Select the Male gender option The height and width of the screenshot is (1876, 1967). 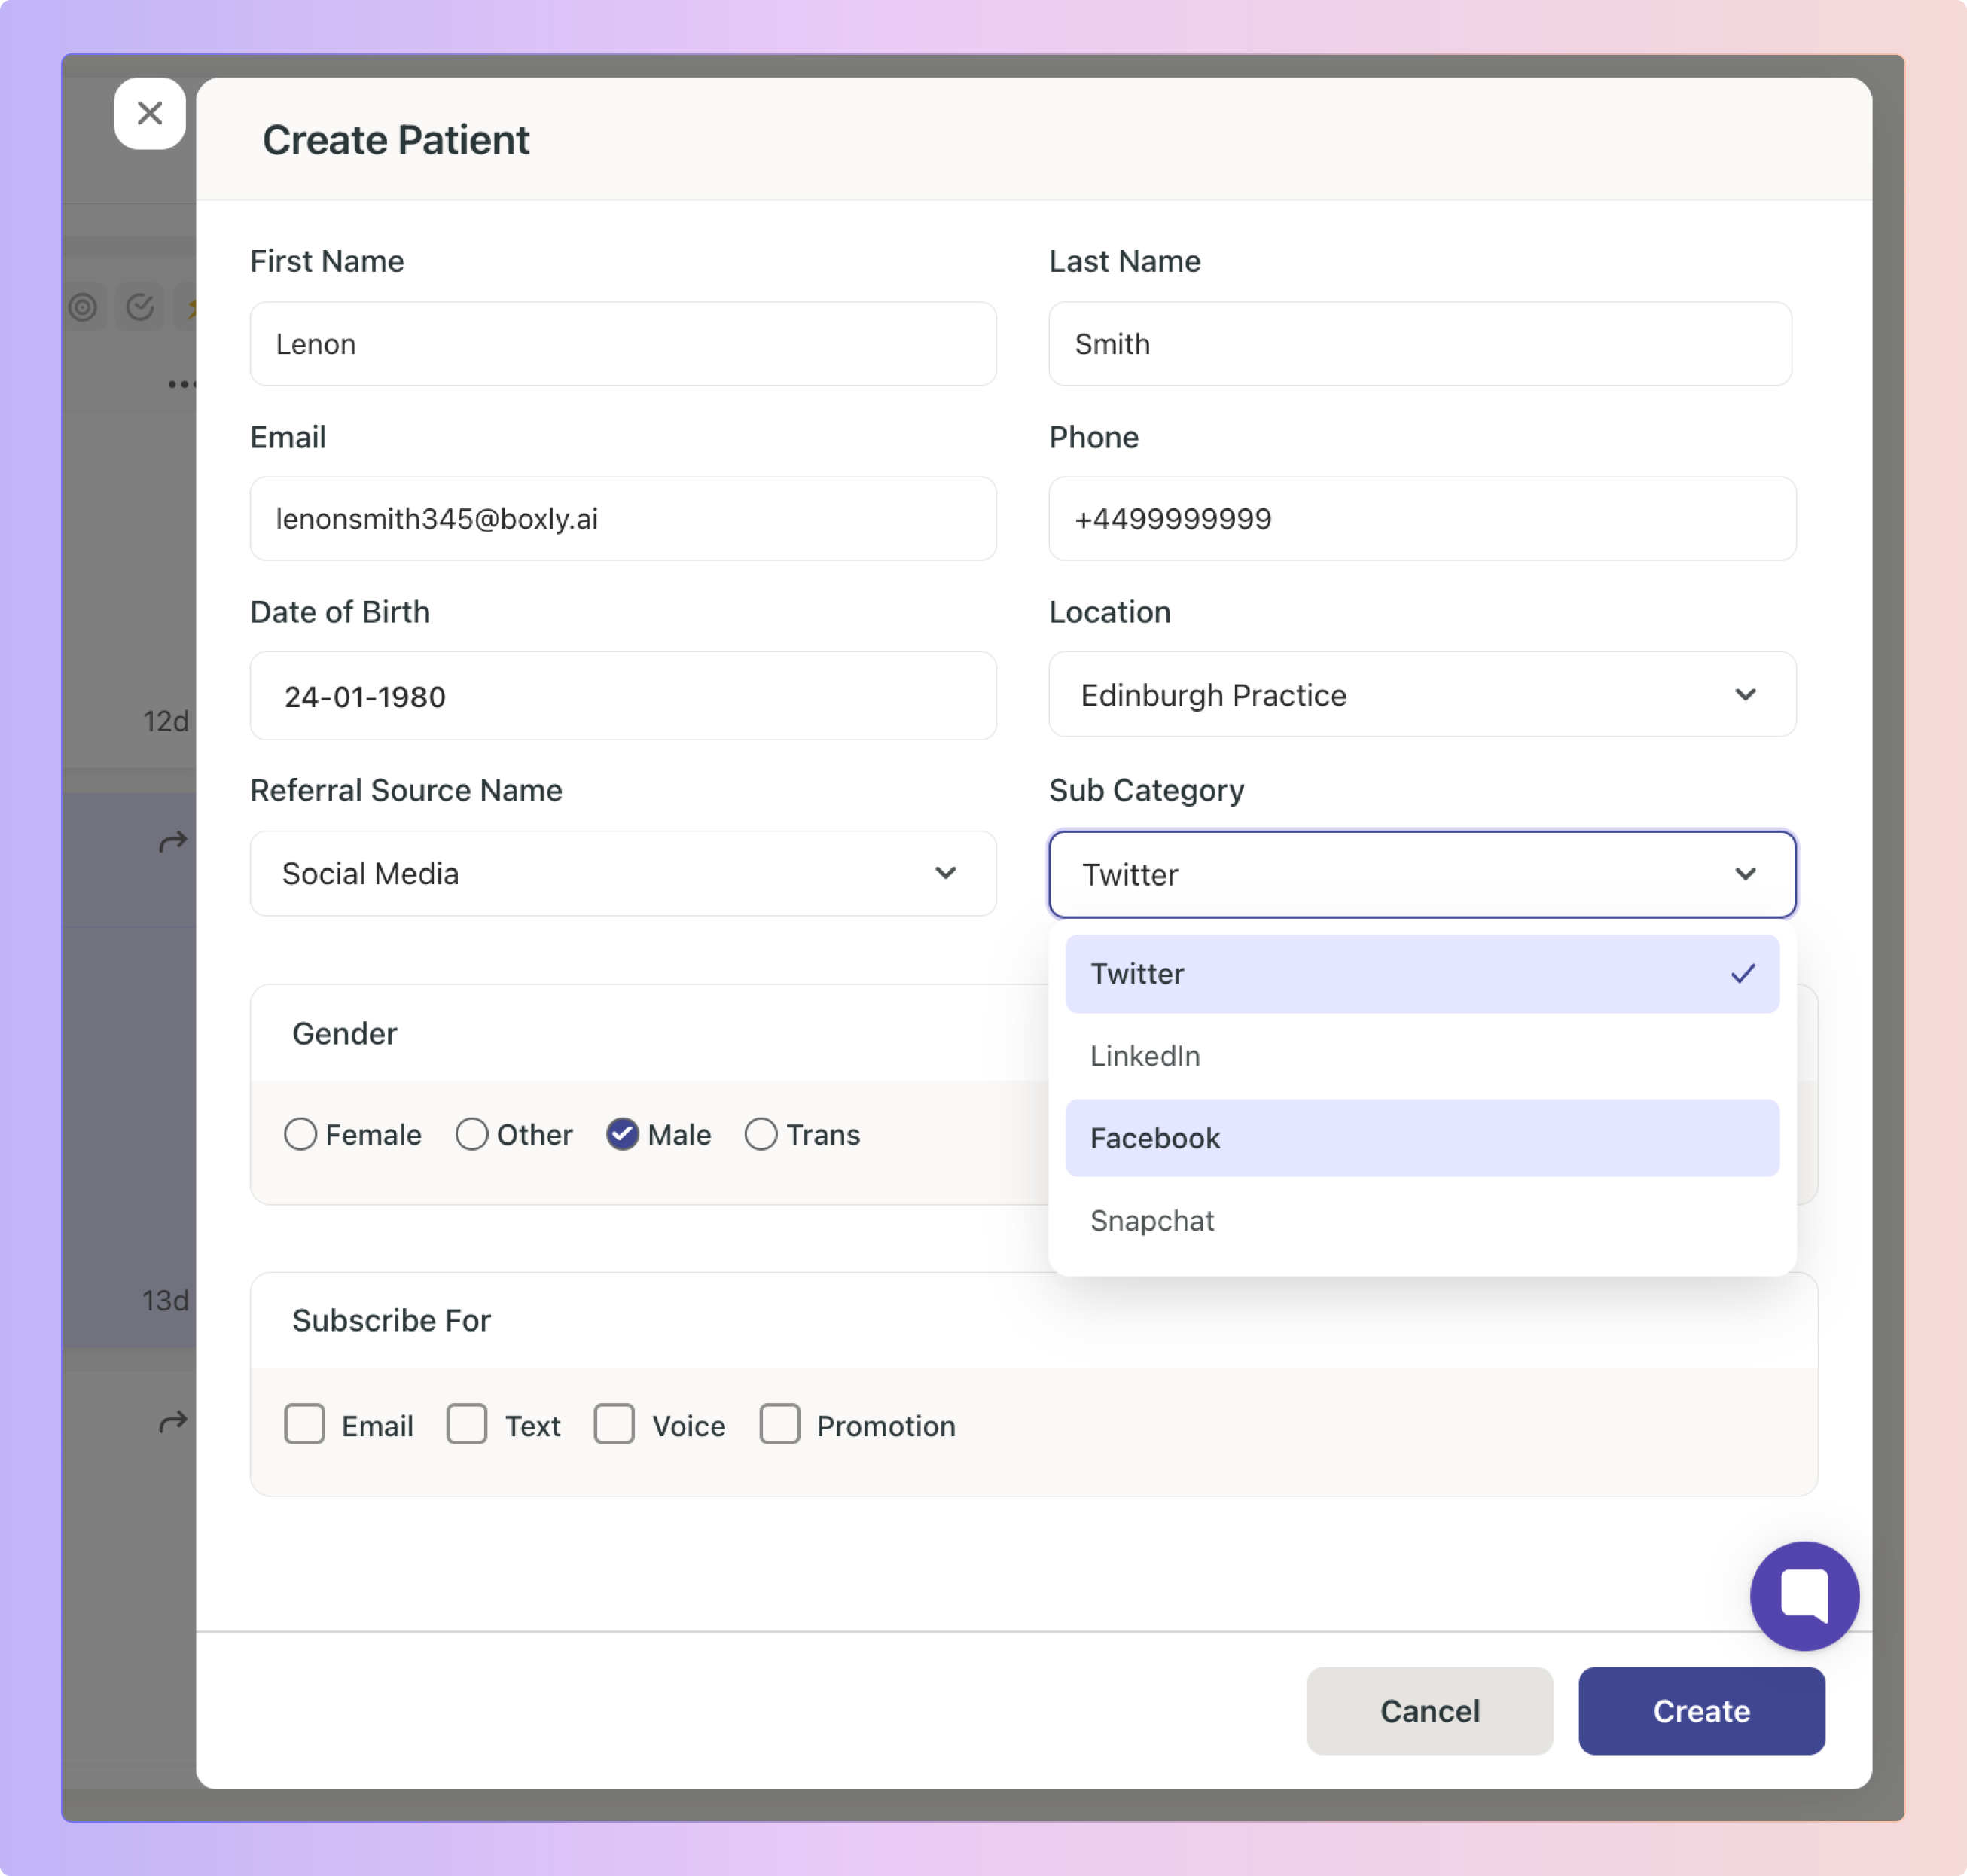click(622, 1134)
